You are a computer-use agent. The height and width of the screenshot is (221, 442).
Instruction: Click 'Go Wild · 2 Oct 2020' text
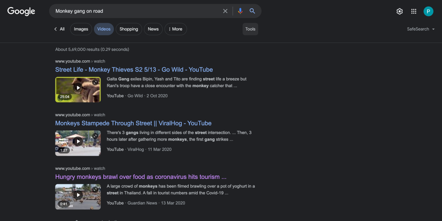coord(147,96)
